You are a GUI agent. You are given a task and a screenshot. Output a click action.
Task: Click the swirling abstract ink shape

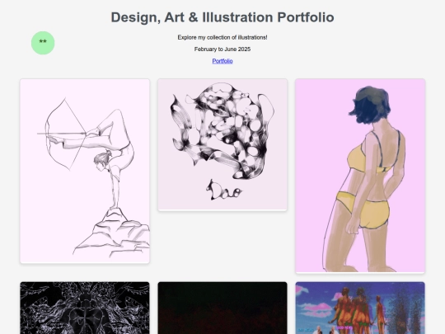[x=222, y=130]
